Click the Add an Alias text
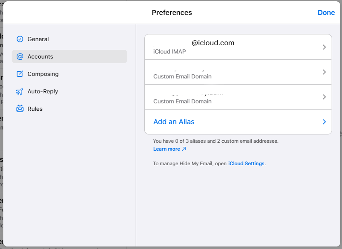 (x=174, y=122)
